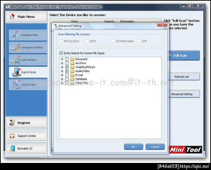
Task: Confirm settings with OK button
Action: (x=134, y=147)
